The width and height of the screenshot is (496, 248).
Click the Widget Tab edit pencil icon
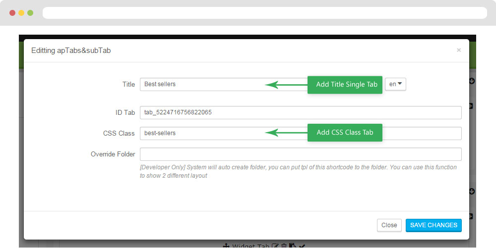276,246
